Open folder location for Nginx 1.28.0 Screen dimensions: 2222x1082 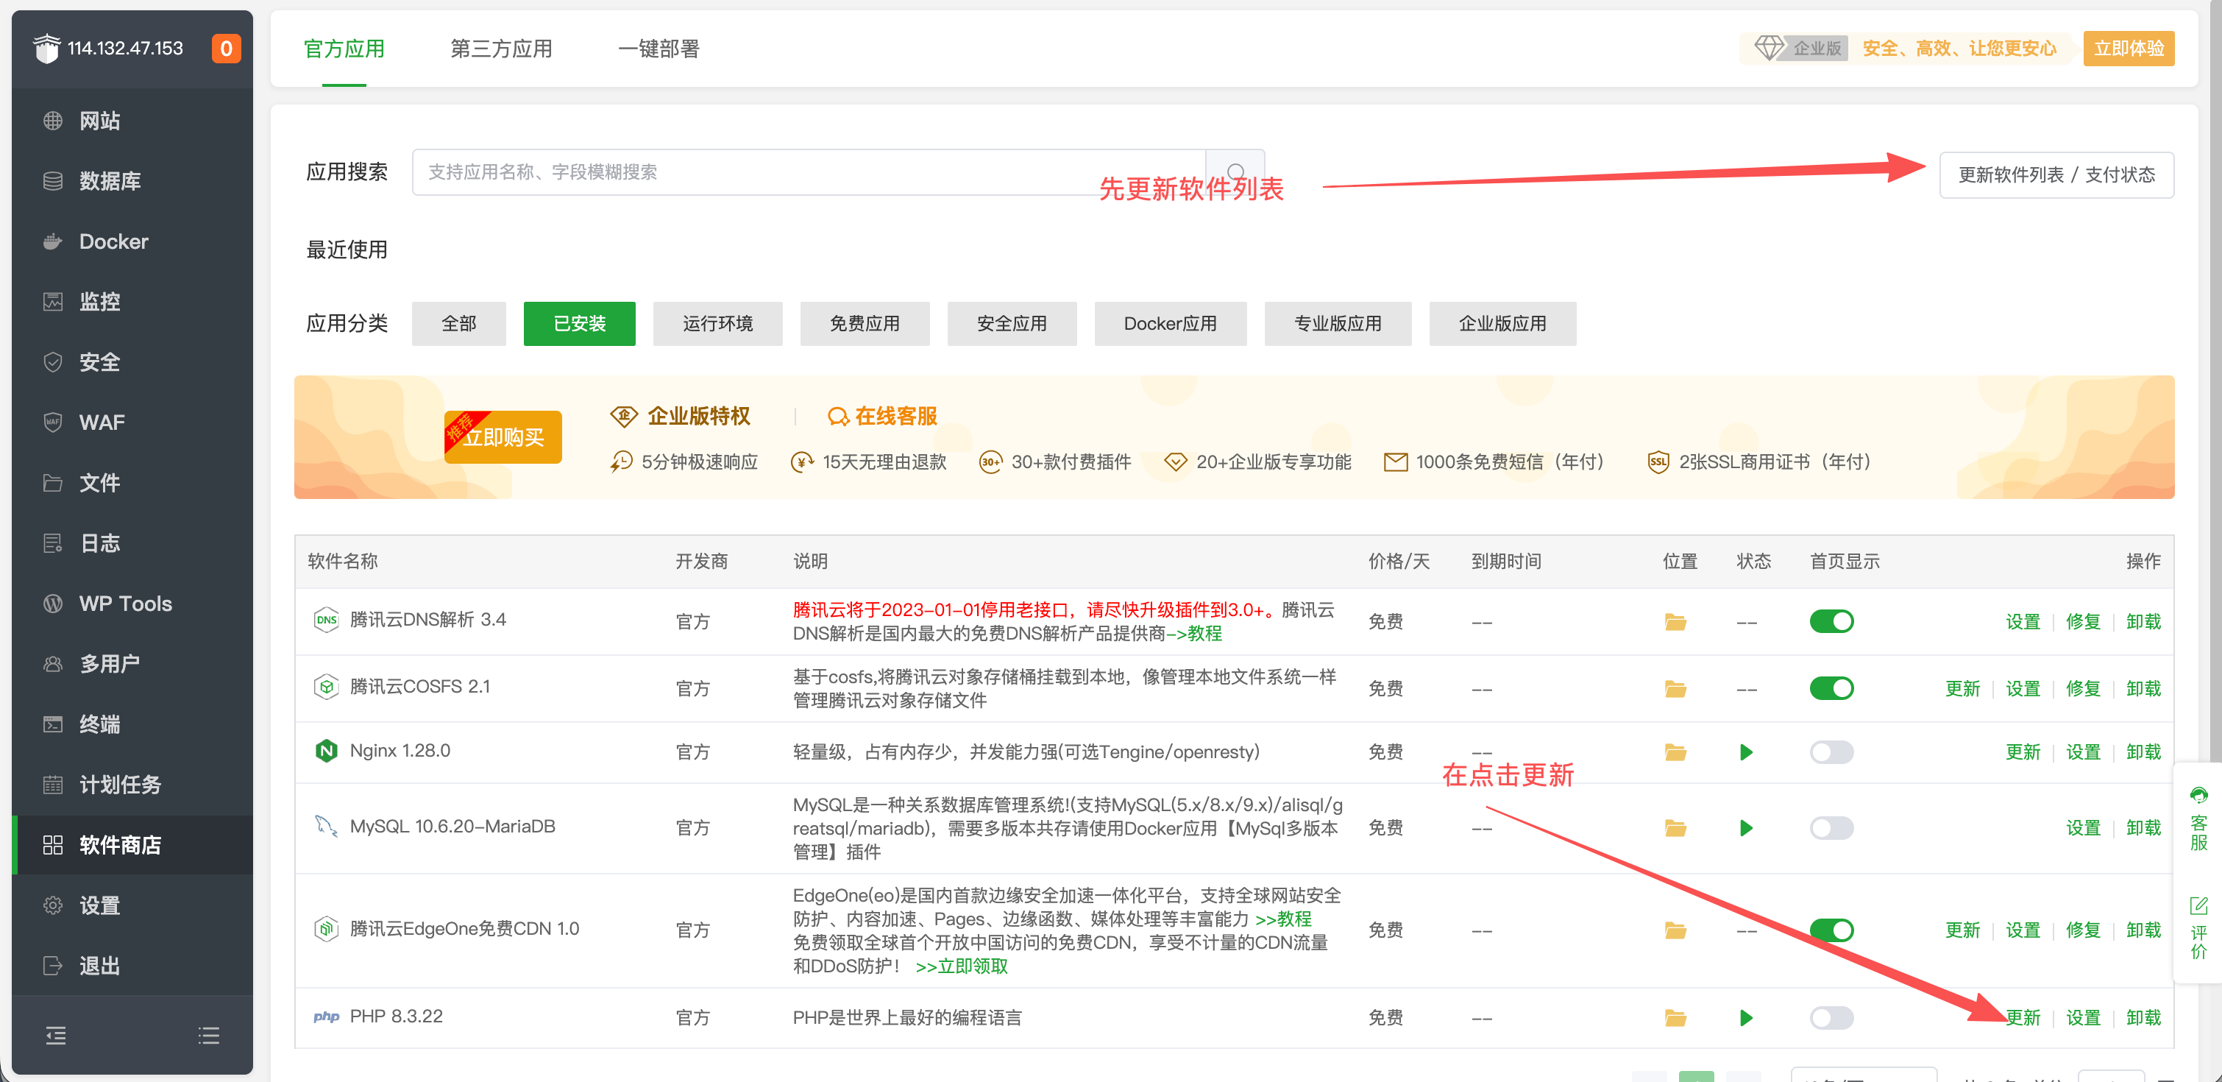point(1675,752)
